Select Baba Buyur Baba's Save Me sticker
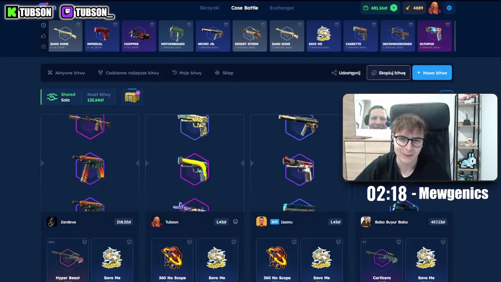 tap(426, 260)
